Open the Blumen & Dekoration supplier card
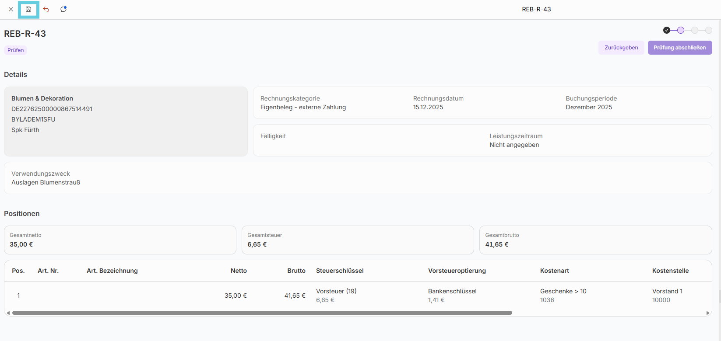This screenshot has width=721, height=341. click(126, 121)
